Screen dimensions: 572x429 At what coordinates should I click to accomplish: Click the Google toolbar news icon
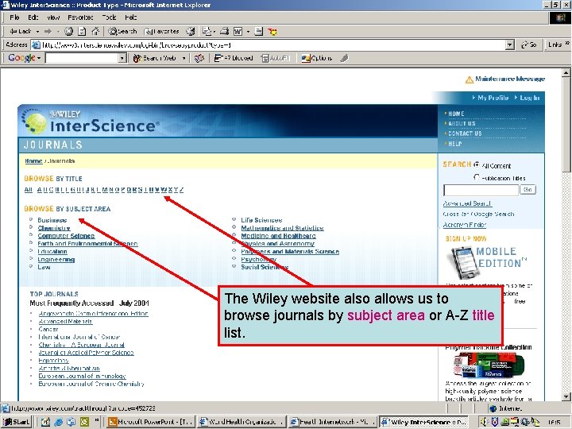199,58
